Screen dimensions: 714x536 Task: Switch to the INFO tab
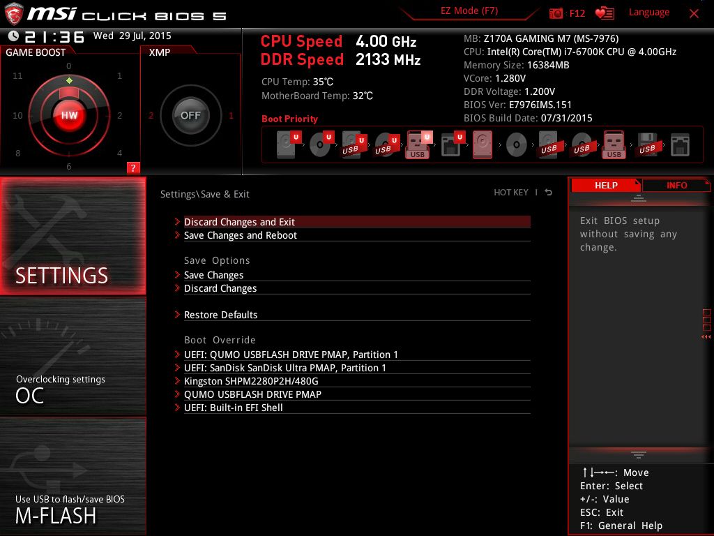[676, 185]
